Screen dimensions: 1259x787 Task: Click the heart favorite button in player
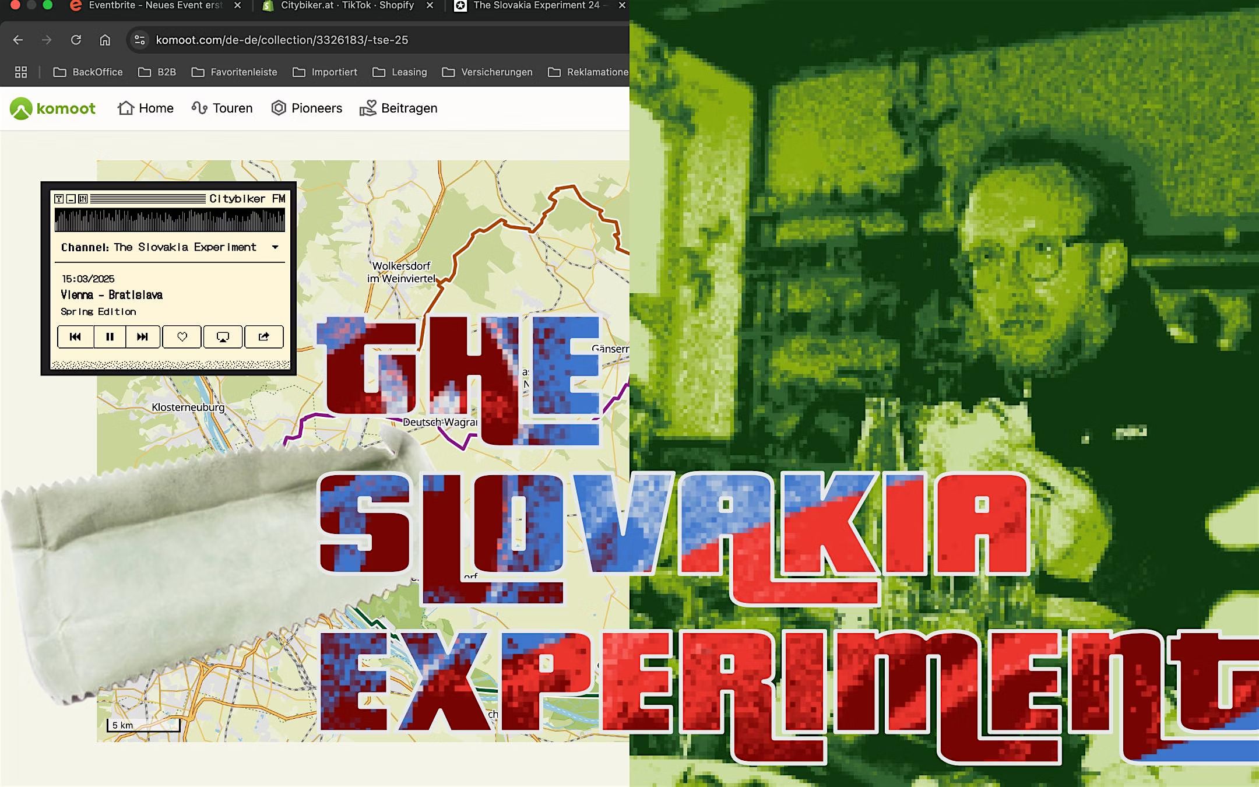point(182,336)
